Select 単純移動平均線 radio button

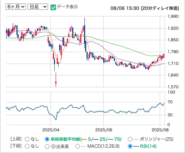pos(47,139)
